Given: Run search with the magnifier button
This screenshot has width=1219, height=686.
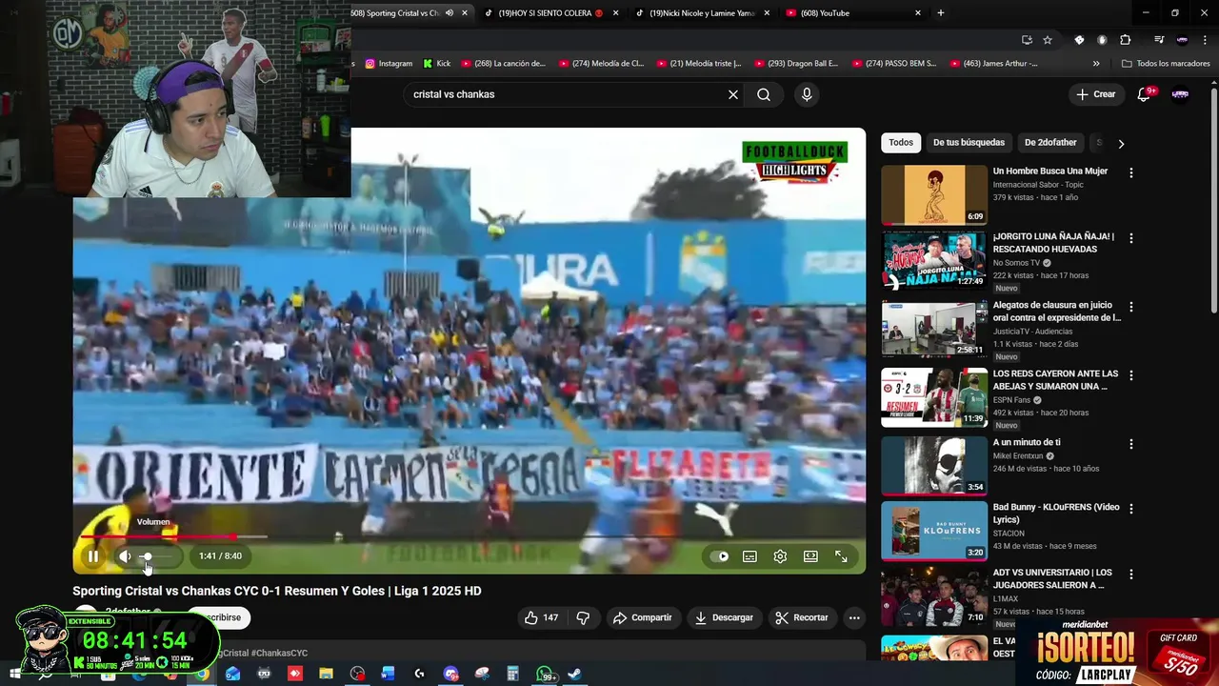Looking at the screenshot, I should click(764, 94).
